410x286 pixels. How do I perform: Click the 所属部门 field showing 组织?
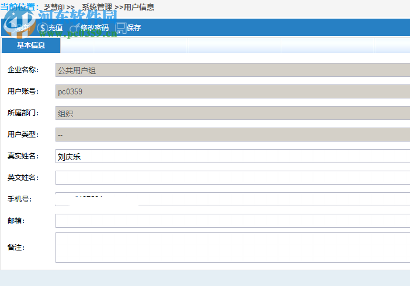tap(232, 113)
